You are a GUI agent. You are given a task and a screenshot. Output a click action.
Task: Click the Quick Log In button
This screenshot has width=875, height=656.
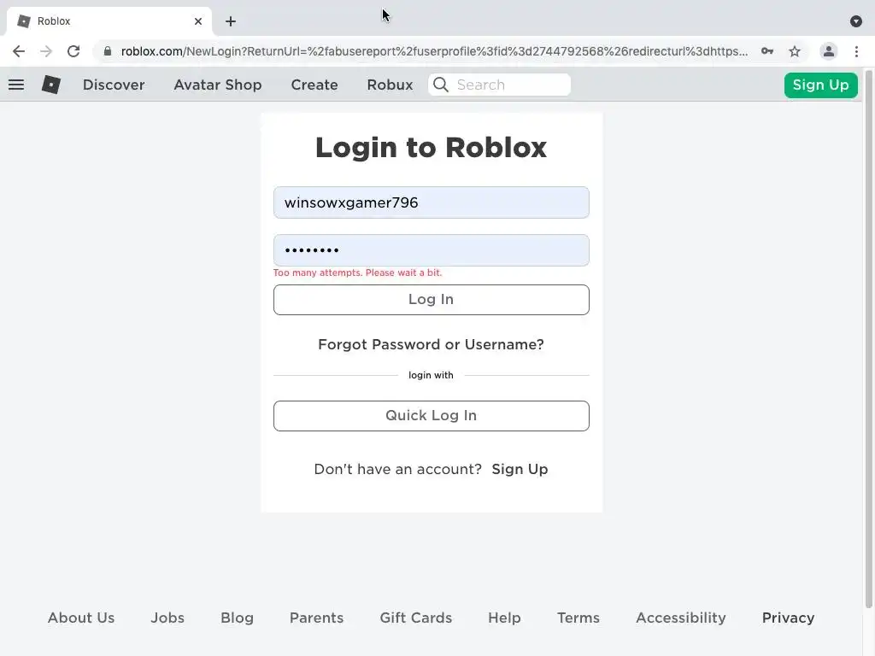(432, 416)
